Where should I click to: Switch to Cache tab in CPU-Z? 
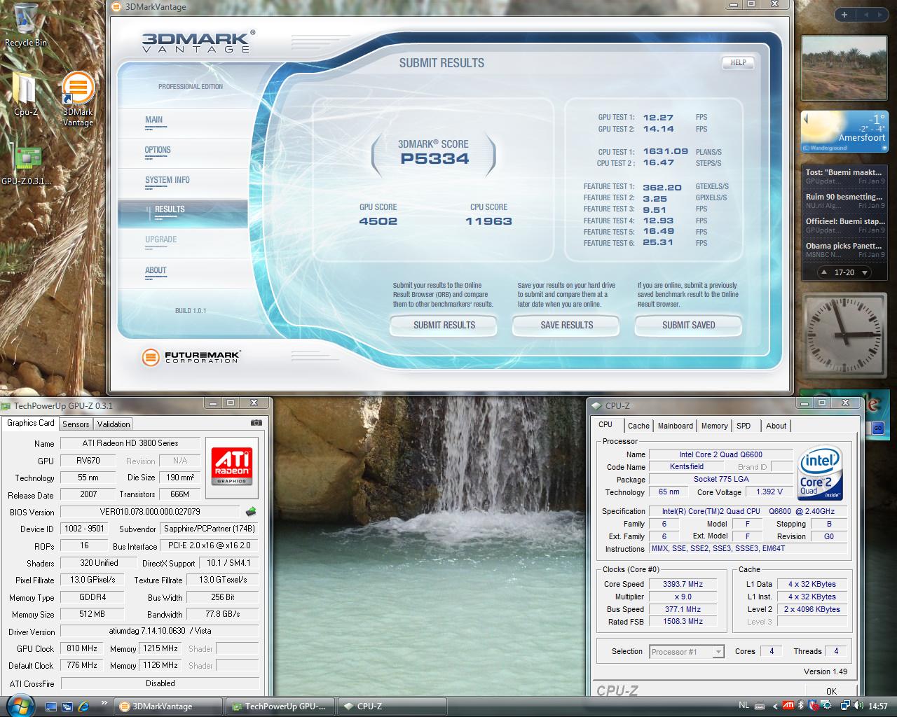(638, 426)
